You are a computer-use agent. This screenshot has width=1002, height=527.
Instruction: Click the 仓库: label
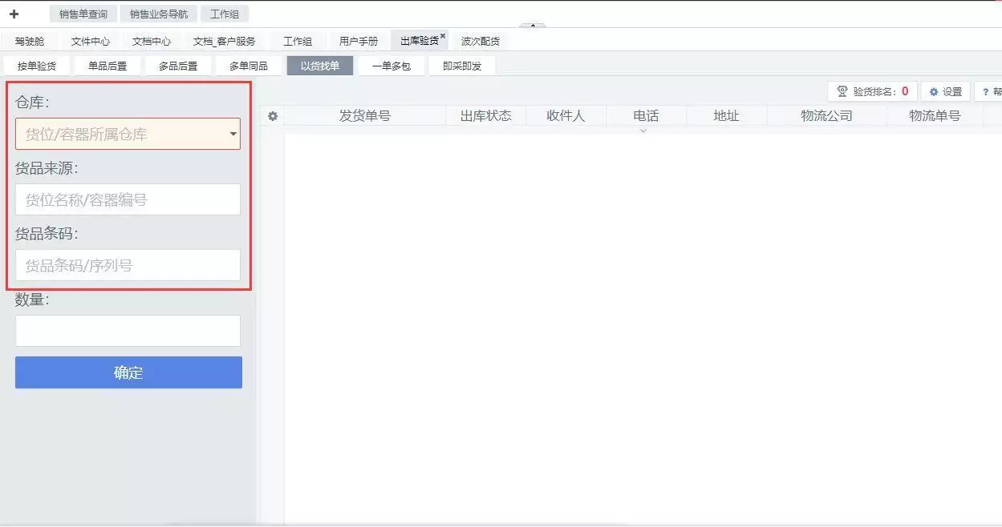click(32, 103)
